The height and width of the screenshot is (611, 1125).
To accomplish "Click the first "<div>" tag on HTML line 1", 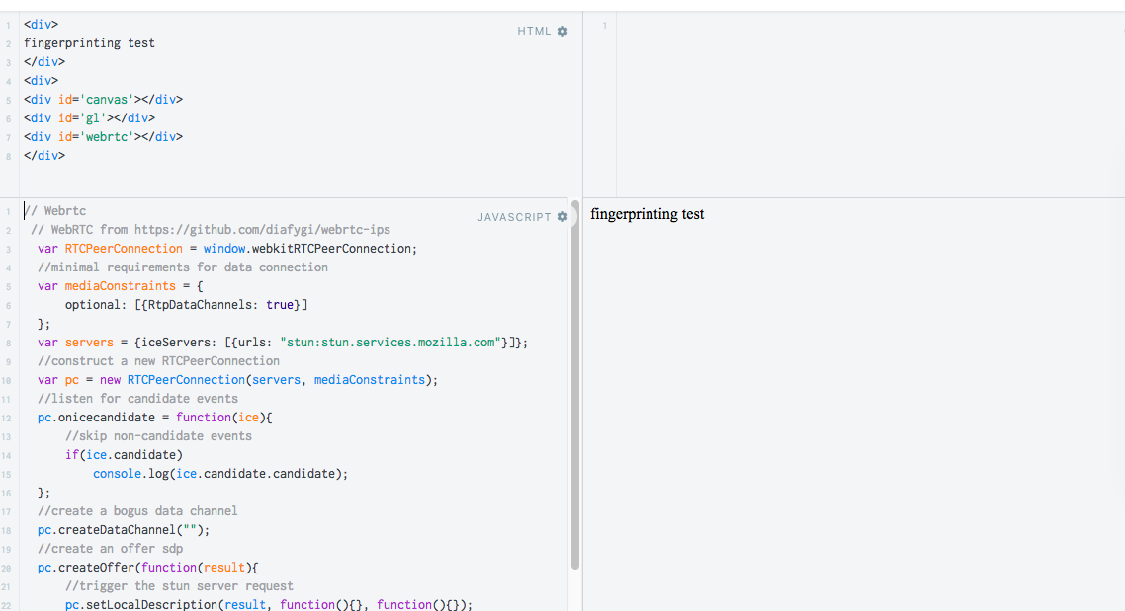I will (41, 25).
